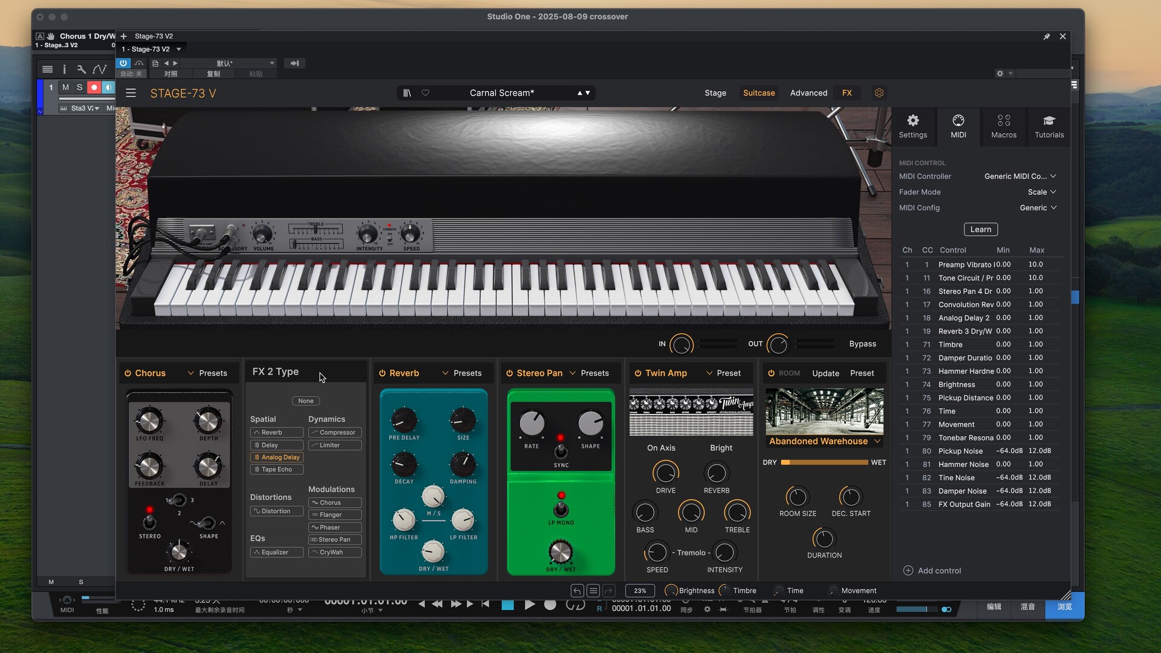The image size is (1161, 653).
Task: Choose CryWah modulation effect
Action: tap(334, 552)
